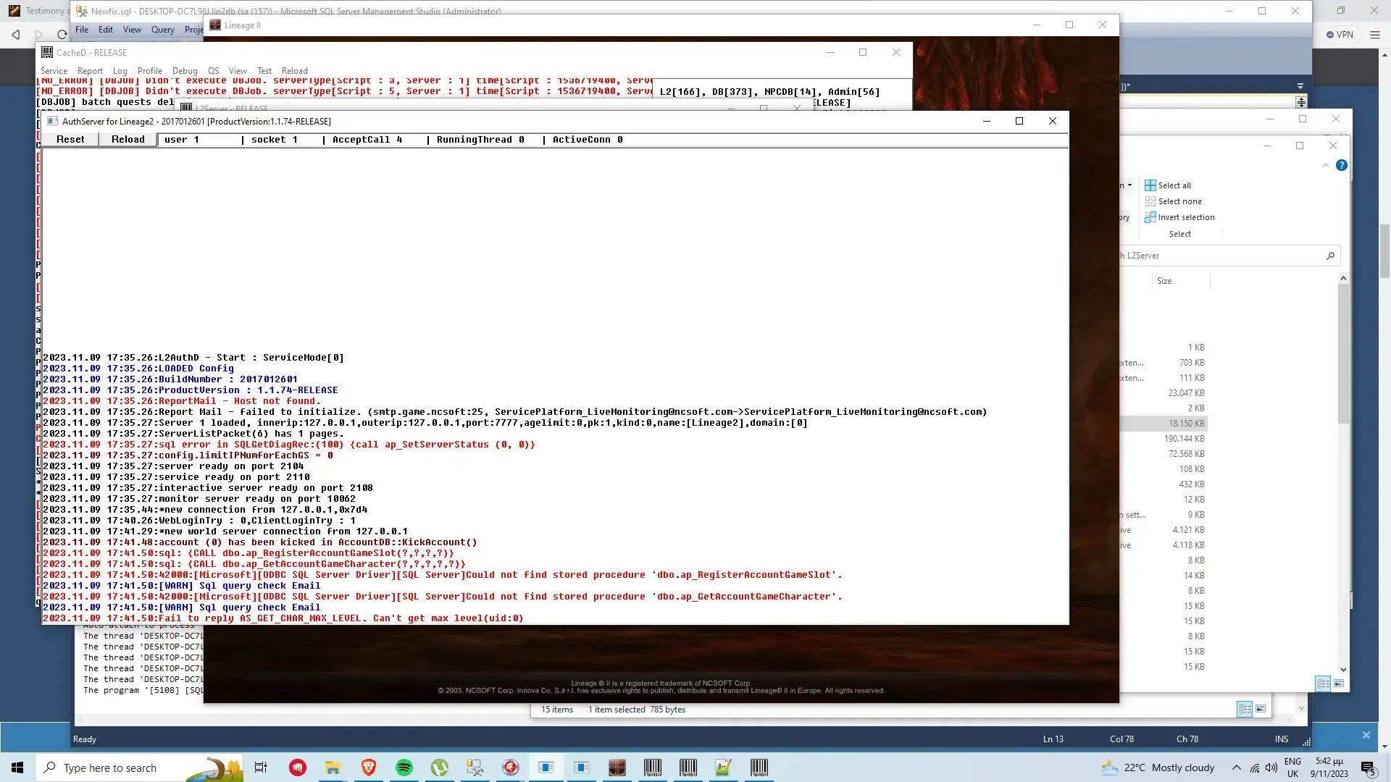The image size is (1391, 782).
Task: Open the weather widget showing 22°C
Action: tap(1158, 768)
